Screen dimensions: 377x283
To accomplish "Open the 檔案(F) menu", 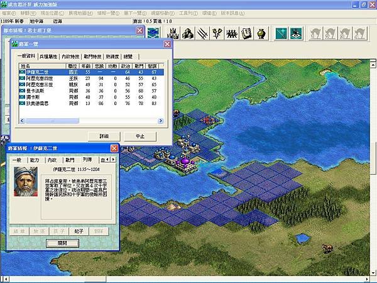I will click(9, 13).
